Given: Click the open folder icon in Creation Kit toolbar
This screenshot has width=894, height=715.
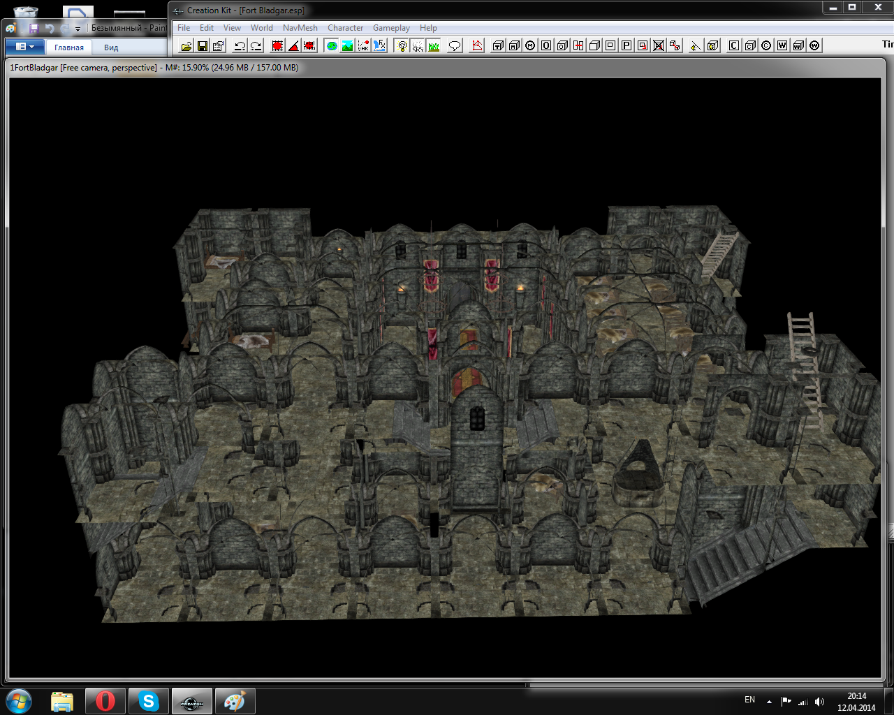Looking at the screenshot, I should [186, 45].
